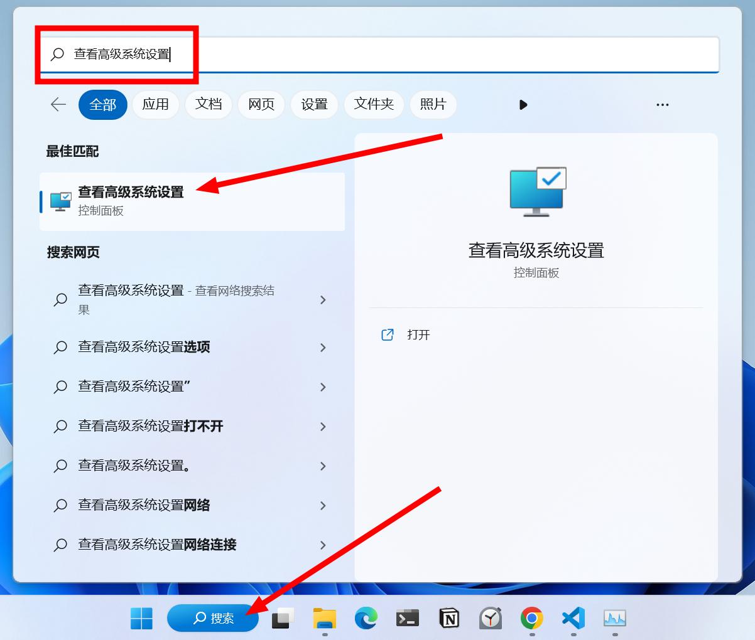Image resolution: width=755 pixels, height=640 pixels.
Task: Expand the chevron beside 查看高级系统设置网络
Action: 323,506
